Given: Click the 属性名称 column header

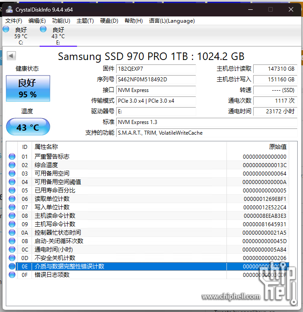Looking at the screenshot, I should click(129, 147).
